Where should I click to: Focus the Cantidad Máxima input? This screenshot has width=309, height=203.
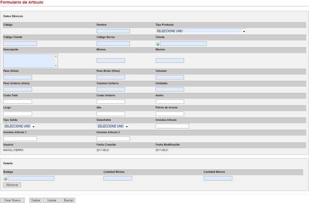(218, 179)
